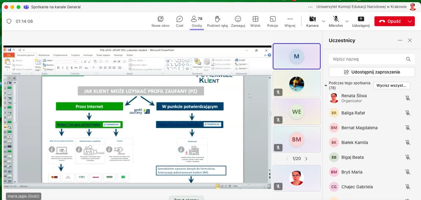This screenshot has height=200, width=421.
Task: Toggle mute for Baliga Rafał
Action: tap(407, 113)
